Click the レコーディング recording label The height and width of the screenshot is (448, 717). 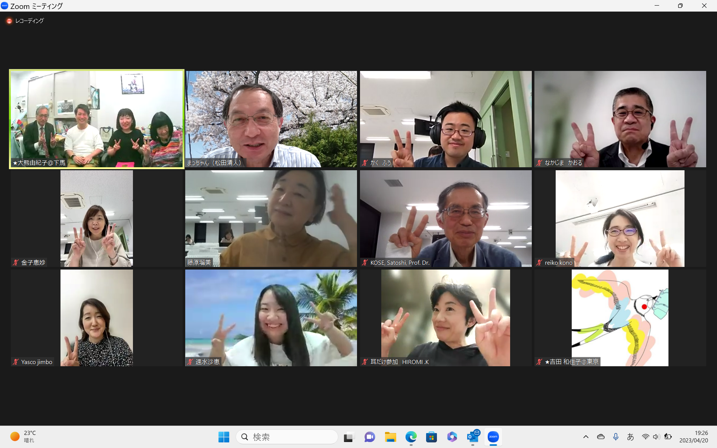click(30, 21)
